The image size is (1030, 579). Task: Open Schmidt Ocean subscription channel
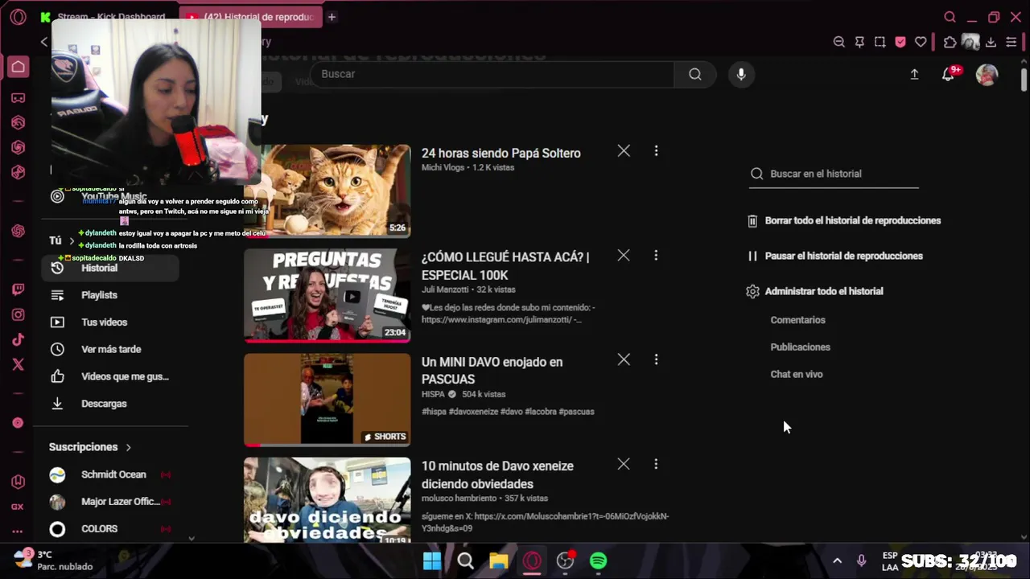(x=110, y=474)
